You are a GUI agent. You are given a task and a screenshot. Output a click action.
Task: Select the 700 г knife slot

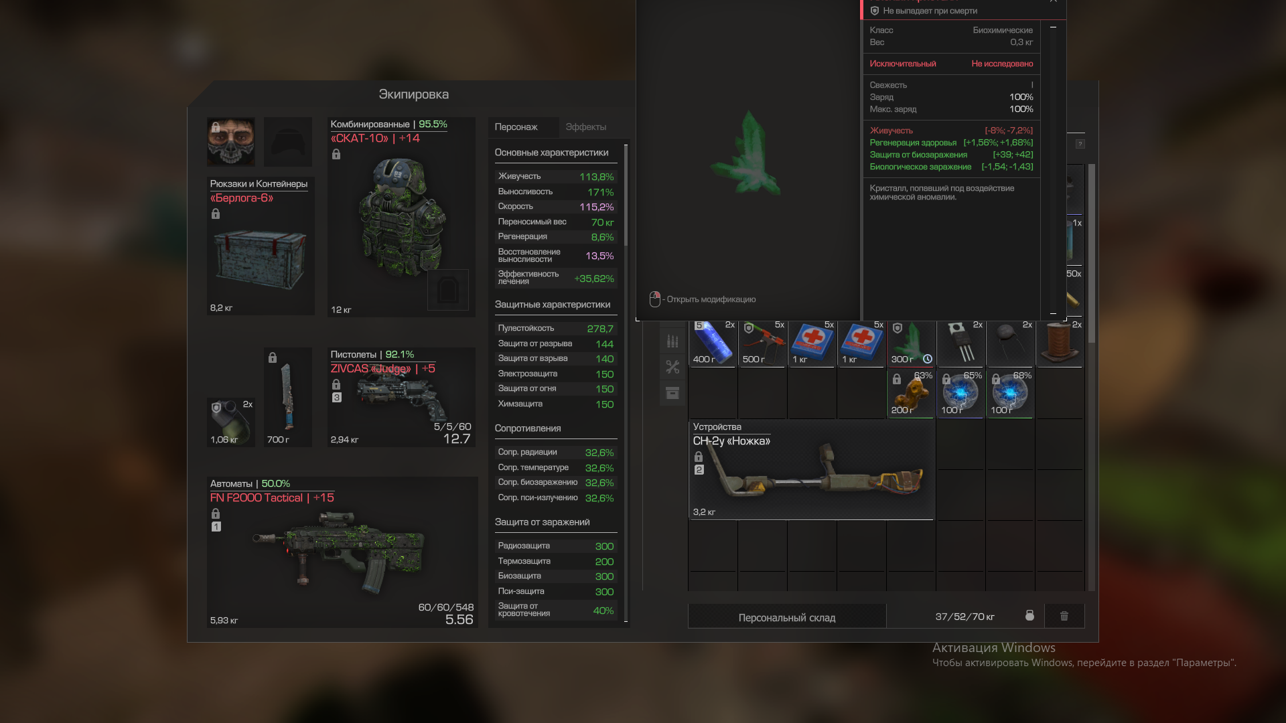point(288,397)
